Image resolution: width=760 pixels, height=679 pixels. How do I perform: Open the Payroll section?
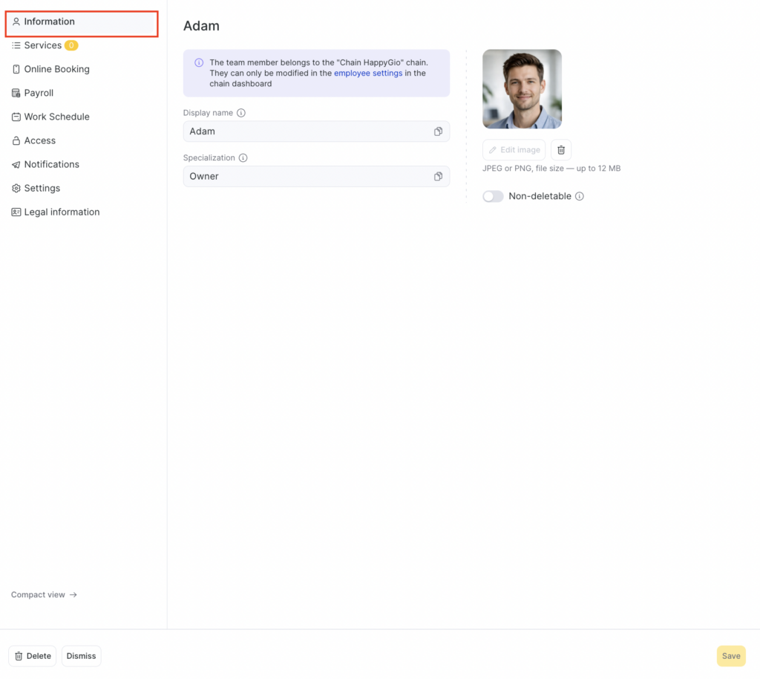[39, 93]
